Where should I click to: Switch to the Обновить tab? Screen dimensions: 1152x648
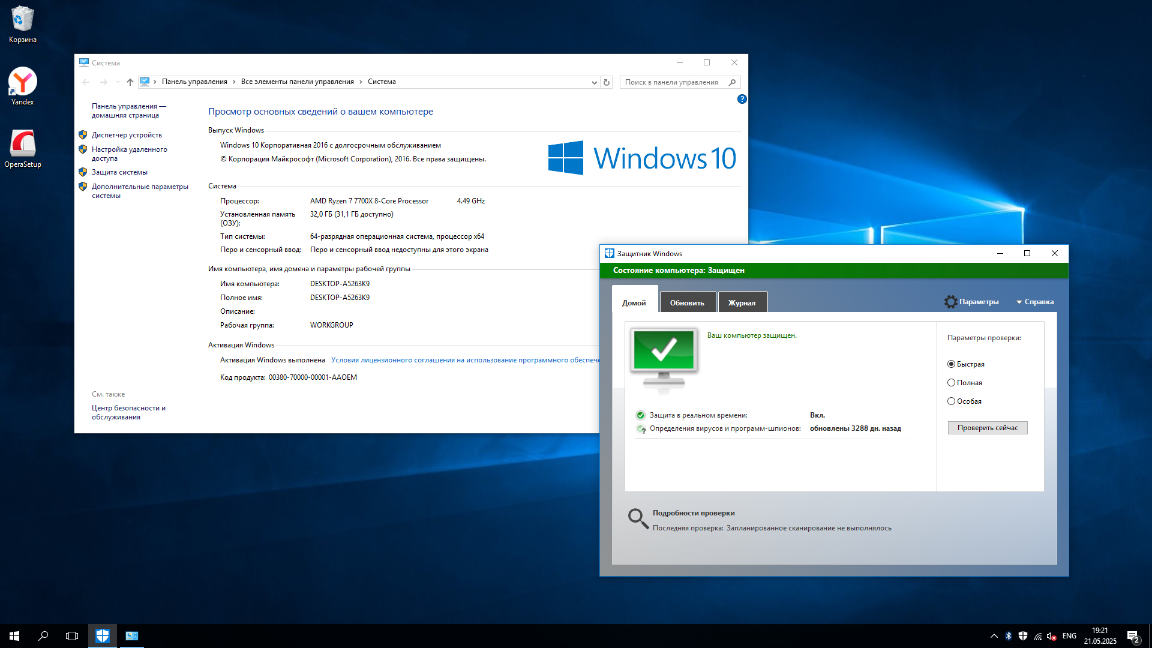tap(687, 302)
